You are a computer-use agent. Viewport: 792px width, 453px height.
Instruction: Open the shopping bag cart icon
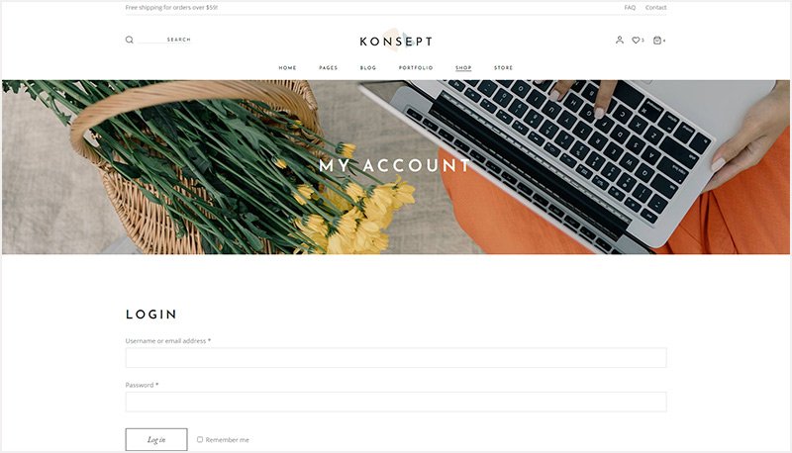point(657,40)
